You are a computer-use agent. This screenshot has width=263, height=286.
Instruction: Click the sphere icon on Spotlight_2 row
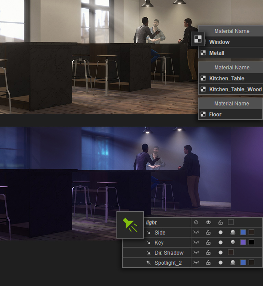pos(232,263)
